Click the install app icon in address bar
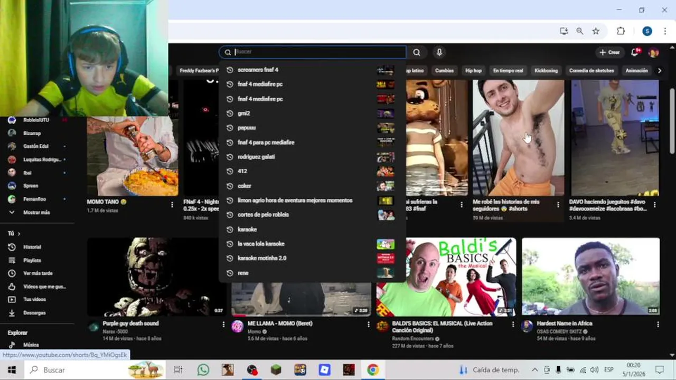676x380 pixels. 564,31
